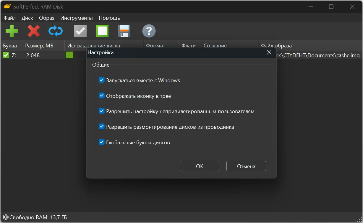Viewport: 363px width, 223px height.
Task: Click the blue arrows Remount Disk icon
Action: 56,31
